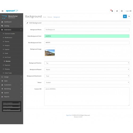The height and width of the screenshot is (133, 133).
Task: Click the Dashboard icon in sidebar
Action: (2, 22)
